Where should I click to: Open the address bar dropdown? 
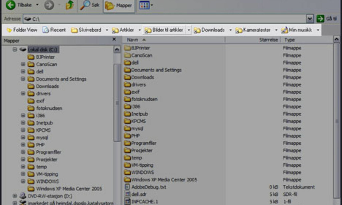pos(310,19)
